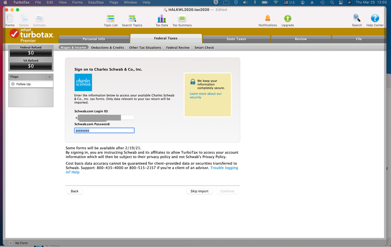Screen dimensions: 391x247
Task: Open the Edit menu
Action: pyautogui.click(x=50, y=2)
